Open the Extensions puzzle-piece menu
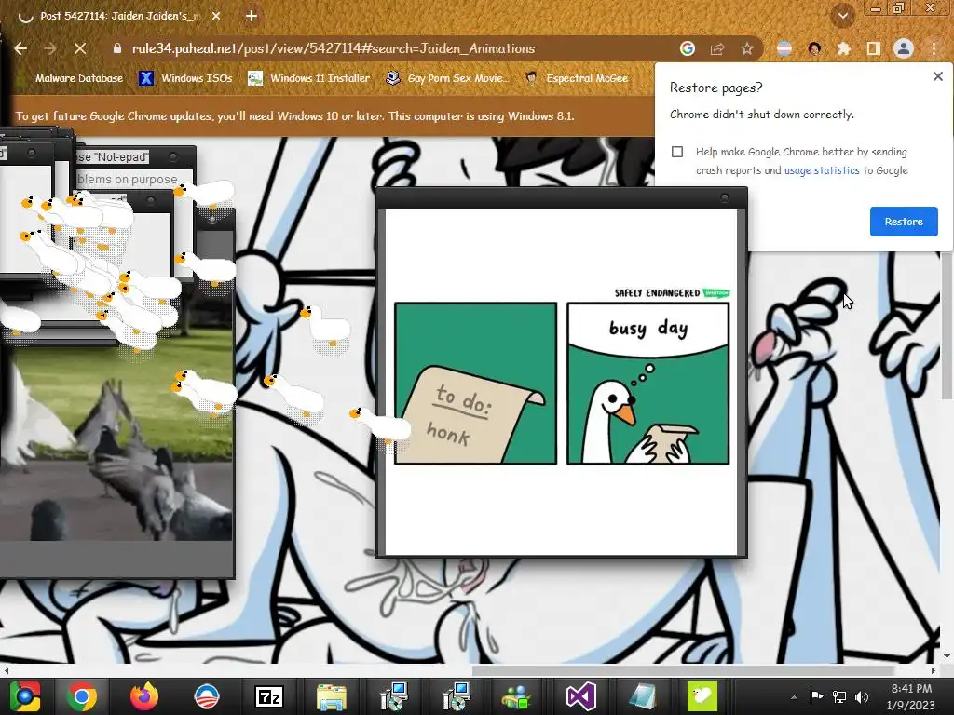This screenshot has height=715, width=954. coord(844,48)
